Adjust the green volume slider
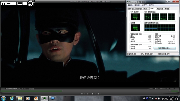 pos(175,91)
